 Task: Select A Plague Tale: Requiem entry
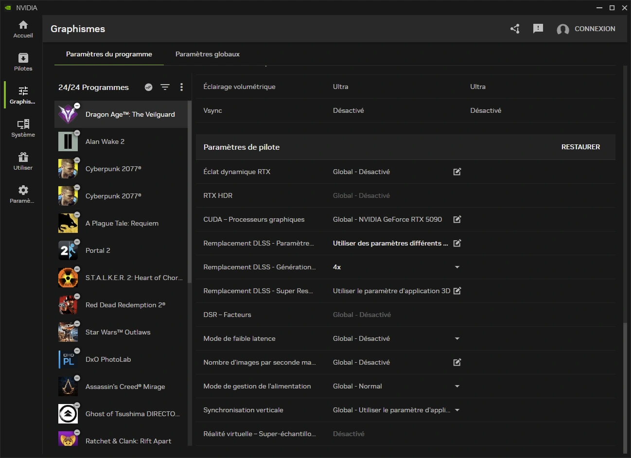pyautogui.click(x=121, y=223)
